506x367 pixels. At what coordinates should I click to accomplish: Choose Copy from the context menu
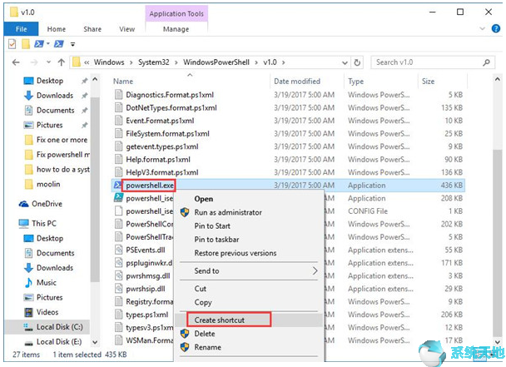point(203,302)
